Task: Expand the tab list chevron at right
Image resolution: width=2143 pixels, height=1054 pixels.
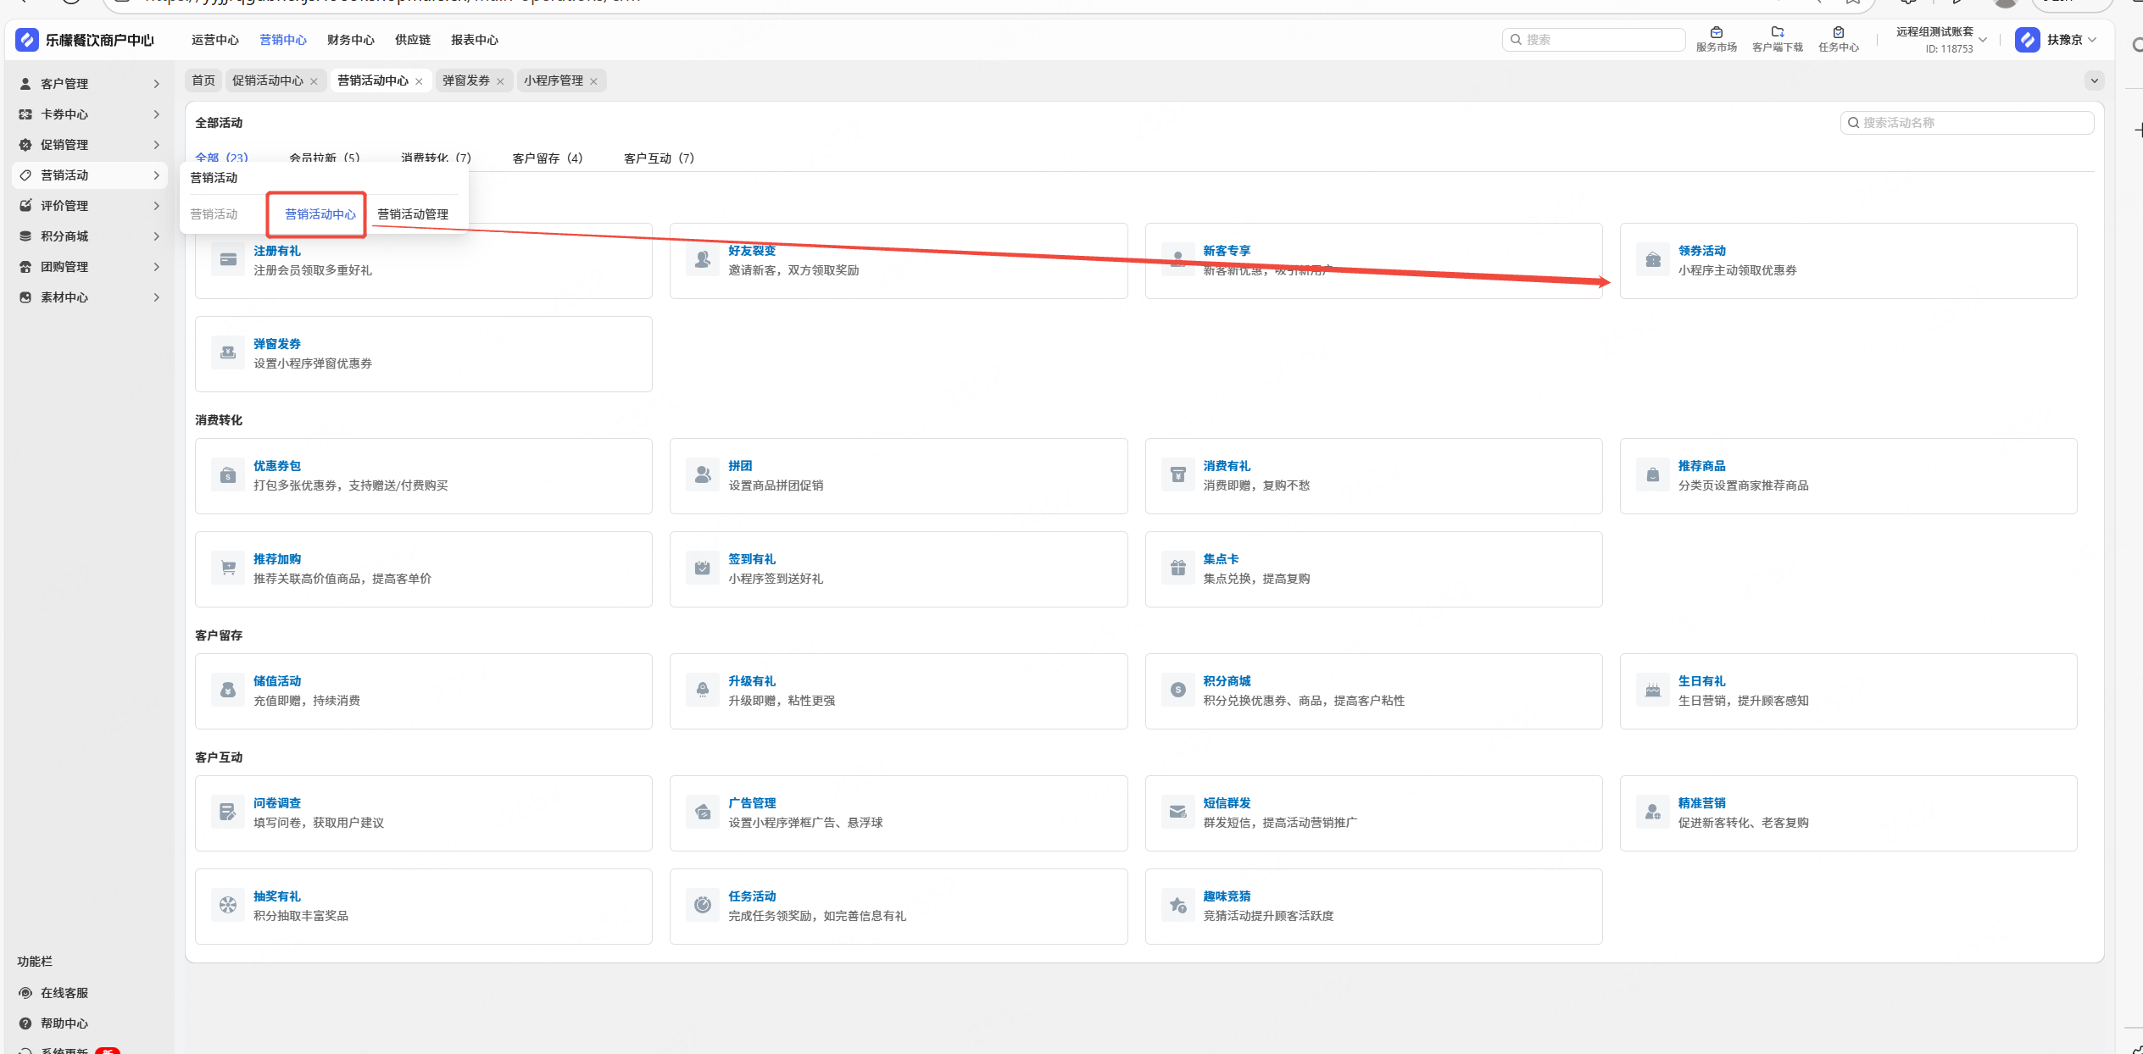Action: coord(2094,80)
